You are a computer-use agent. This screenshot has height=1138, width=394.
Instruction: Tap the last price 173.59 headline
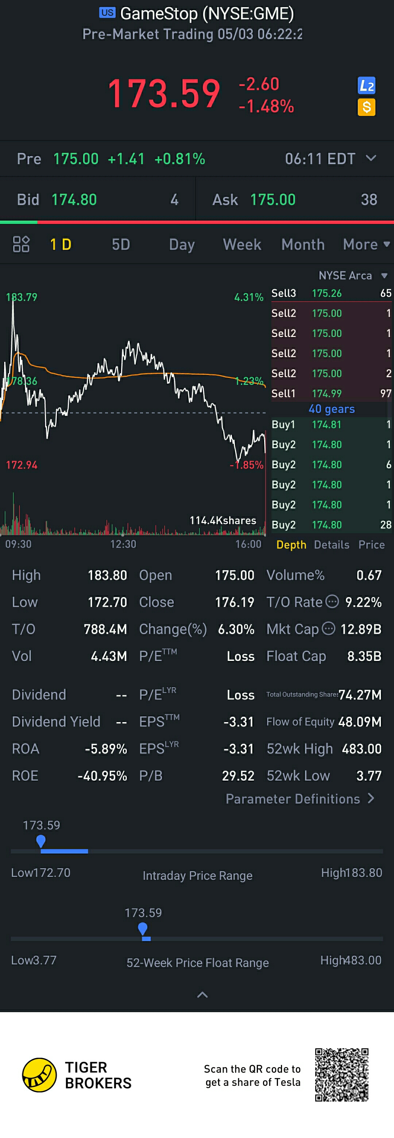(x=164, y=94)
